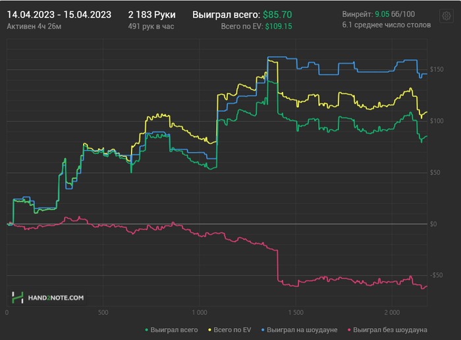Click the 'Активен 4ч 26м' text
The height and width of the screenshot is (340, 461).
[x=34, y=26]
